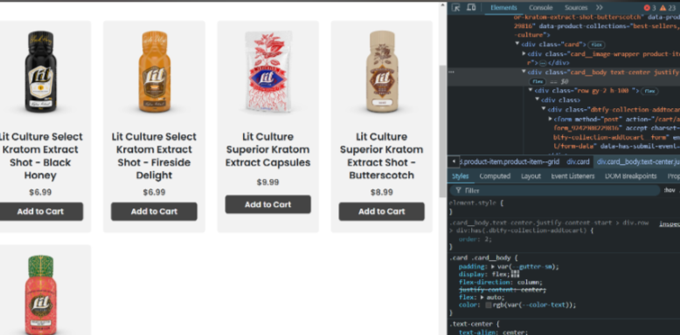Open Fireside Delight product title link
Image resolution: width=680 pixels, height=335 pixels.
[x=154, y=156]
